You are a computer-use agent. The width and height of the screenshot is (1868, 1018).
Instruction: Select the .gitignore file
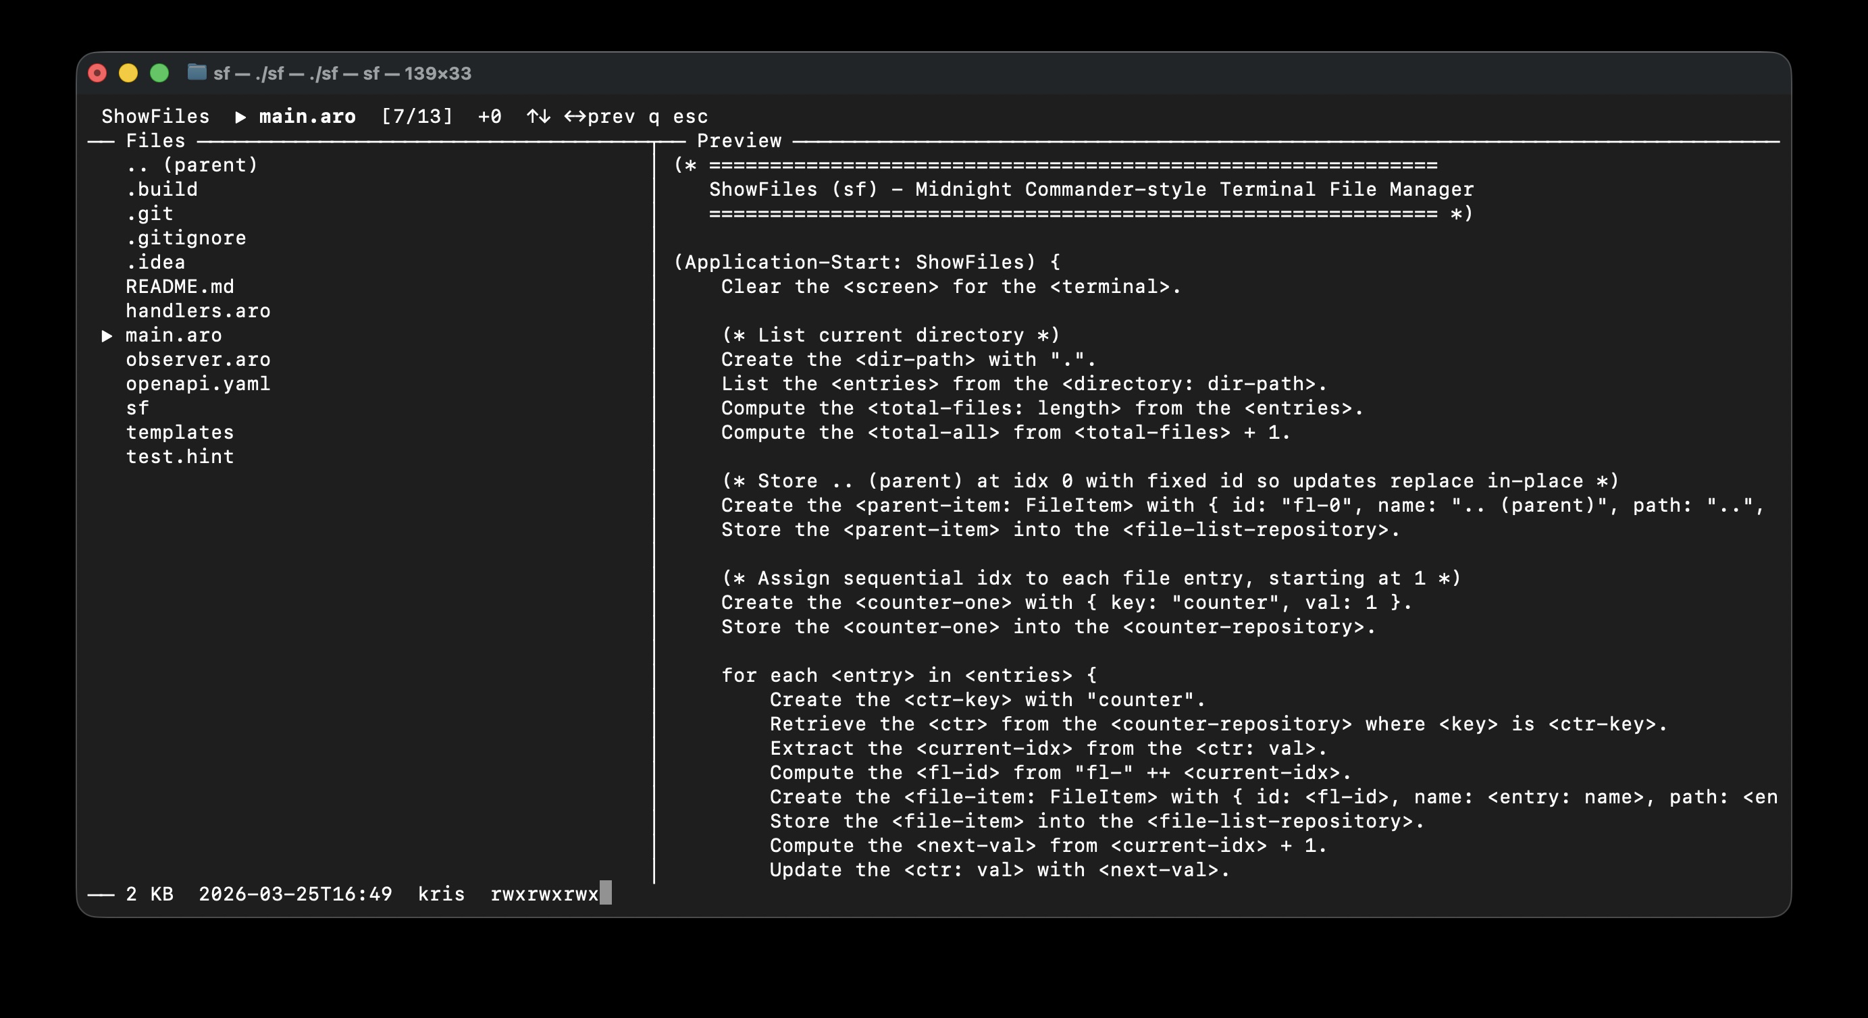(x=186, y=238)
